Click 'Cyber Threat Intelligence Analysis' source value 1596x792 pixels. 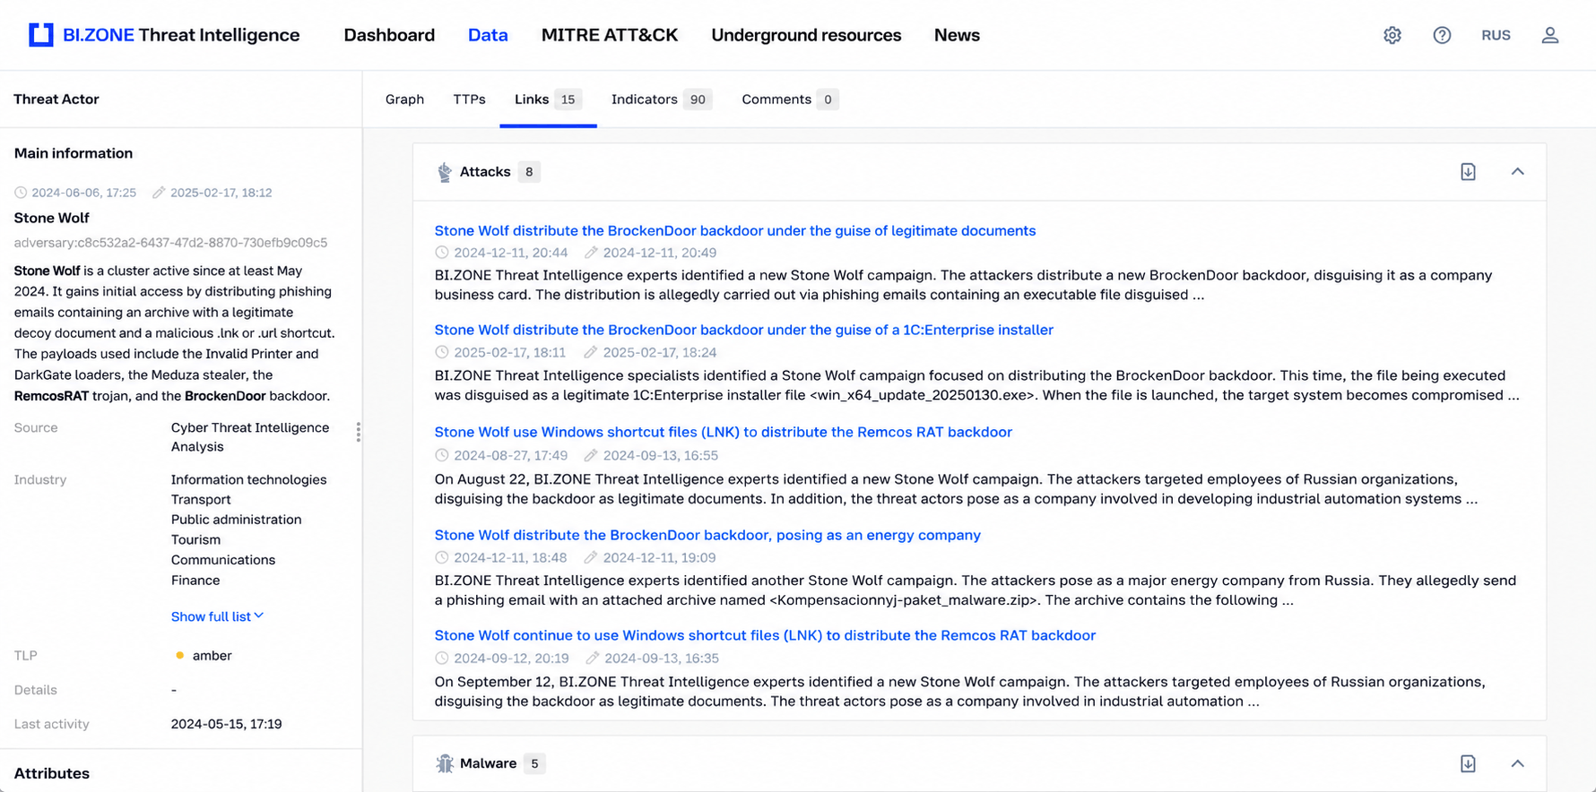pos(250,437)
